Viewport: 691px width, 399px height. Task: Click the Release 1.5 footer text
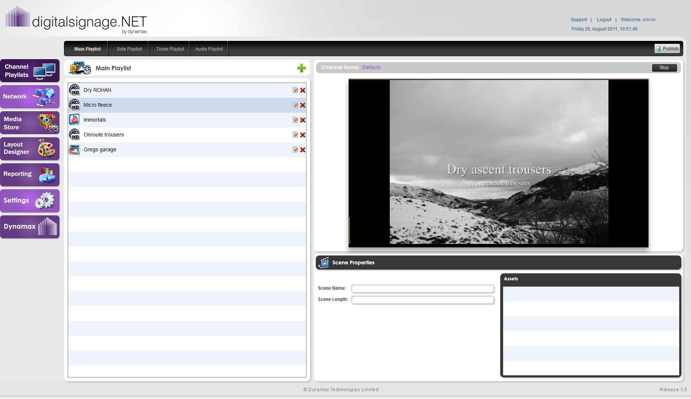pyautogui.click(x=673, y=390)
